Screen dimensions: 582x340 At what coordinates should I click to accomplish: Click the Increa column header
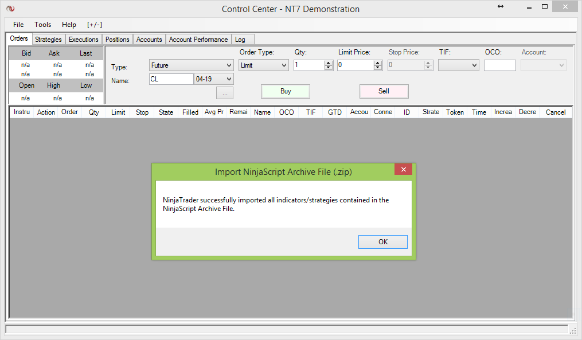[503, 112]
